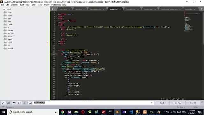Open Internet Explorer from taskbar
This screenshot has height=115, width=204.
pos(97,112)
